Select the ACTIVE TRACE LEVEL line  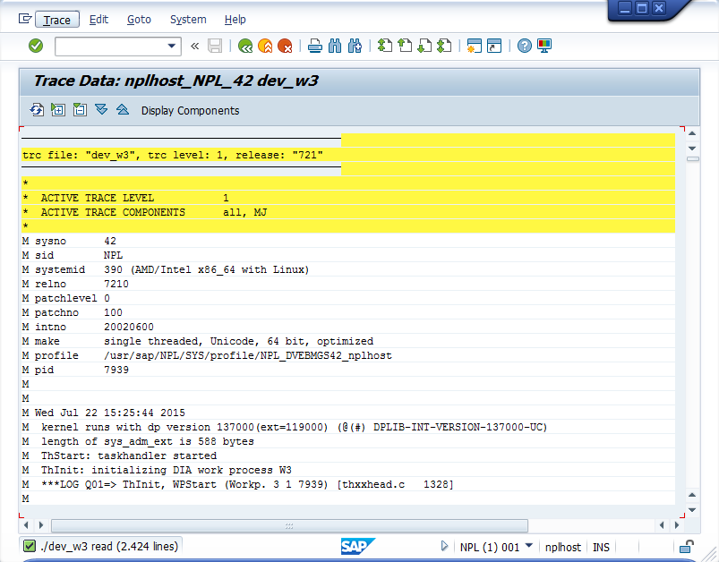[x=348, y=198]
